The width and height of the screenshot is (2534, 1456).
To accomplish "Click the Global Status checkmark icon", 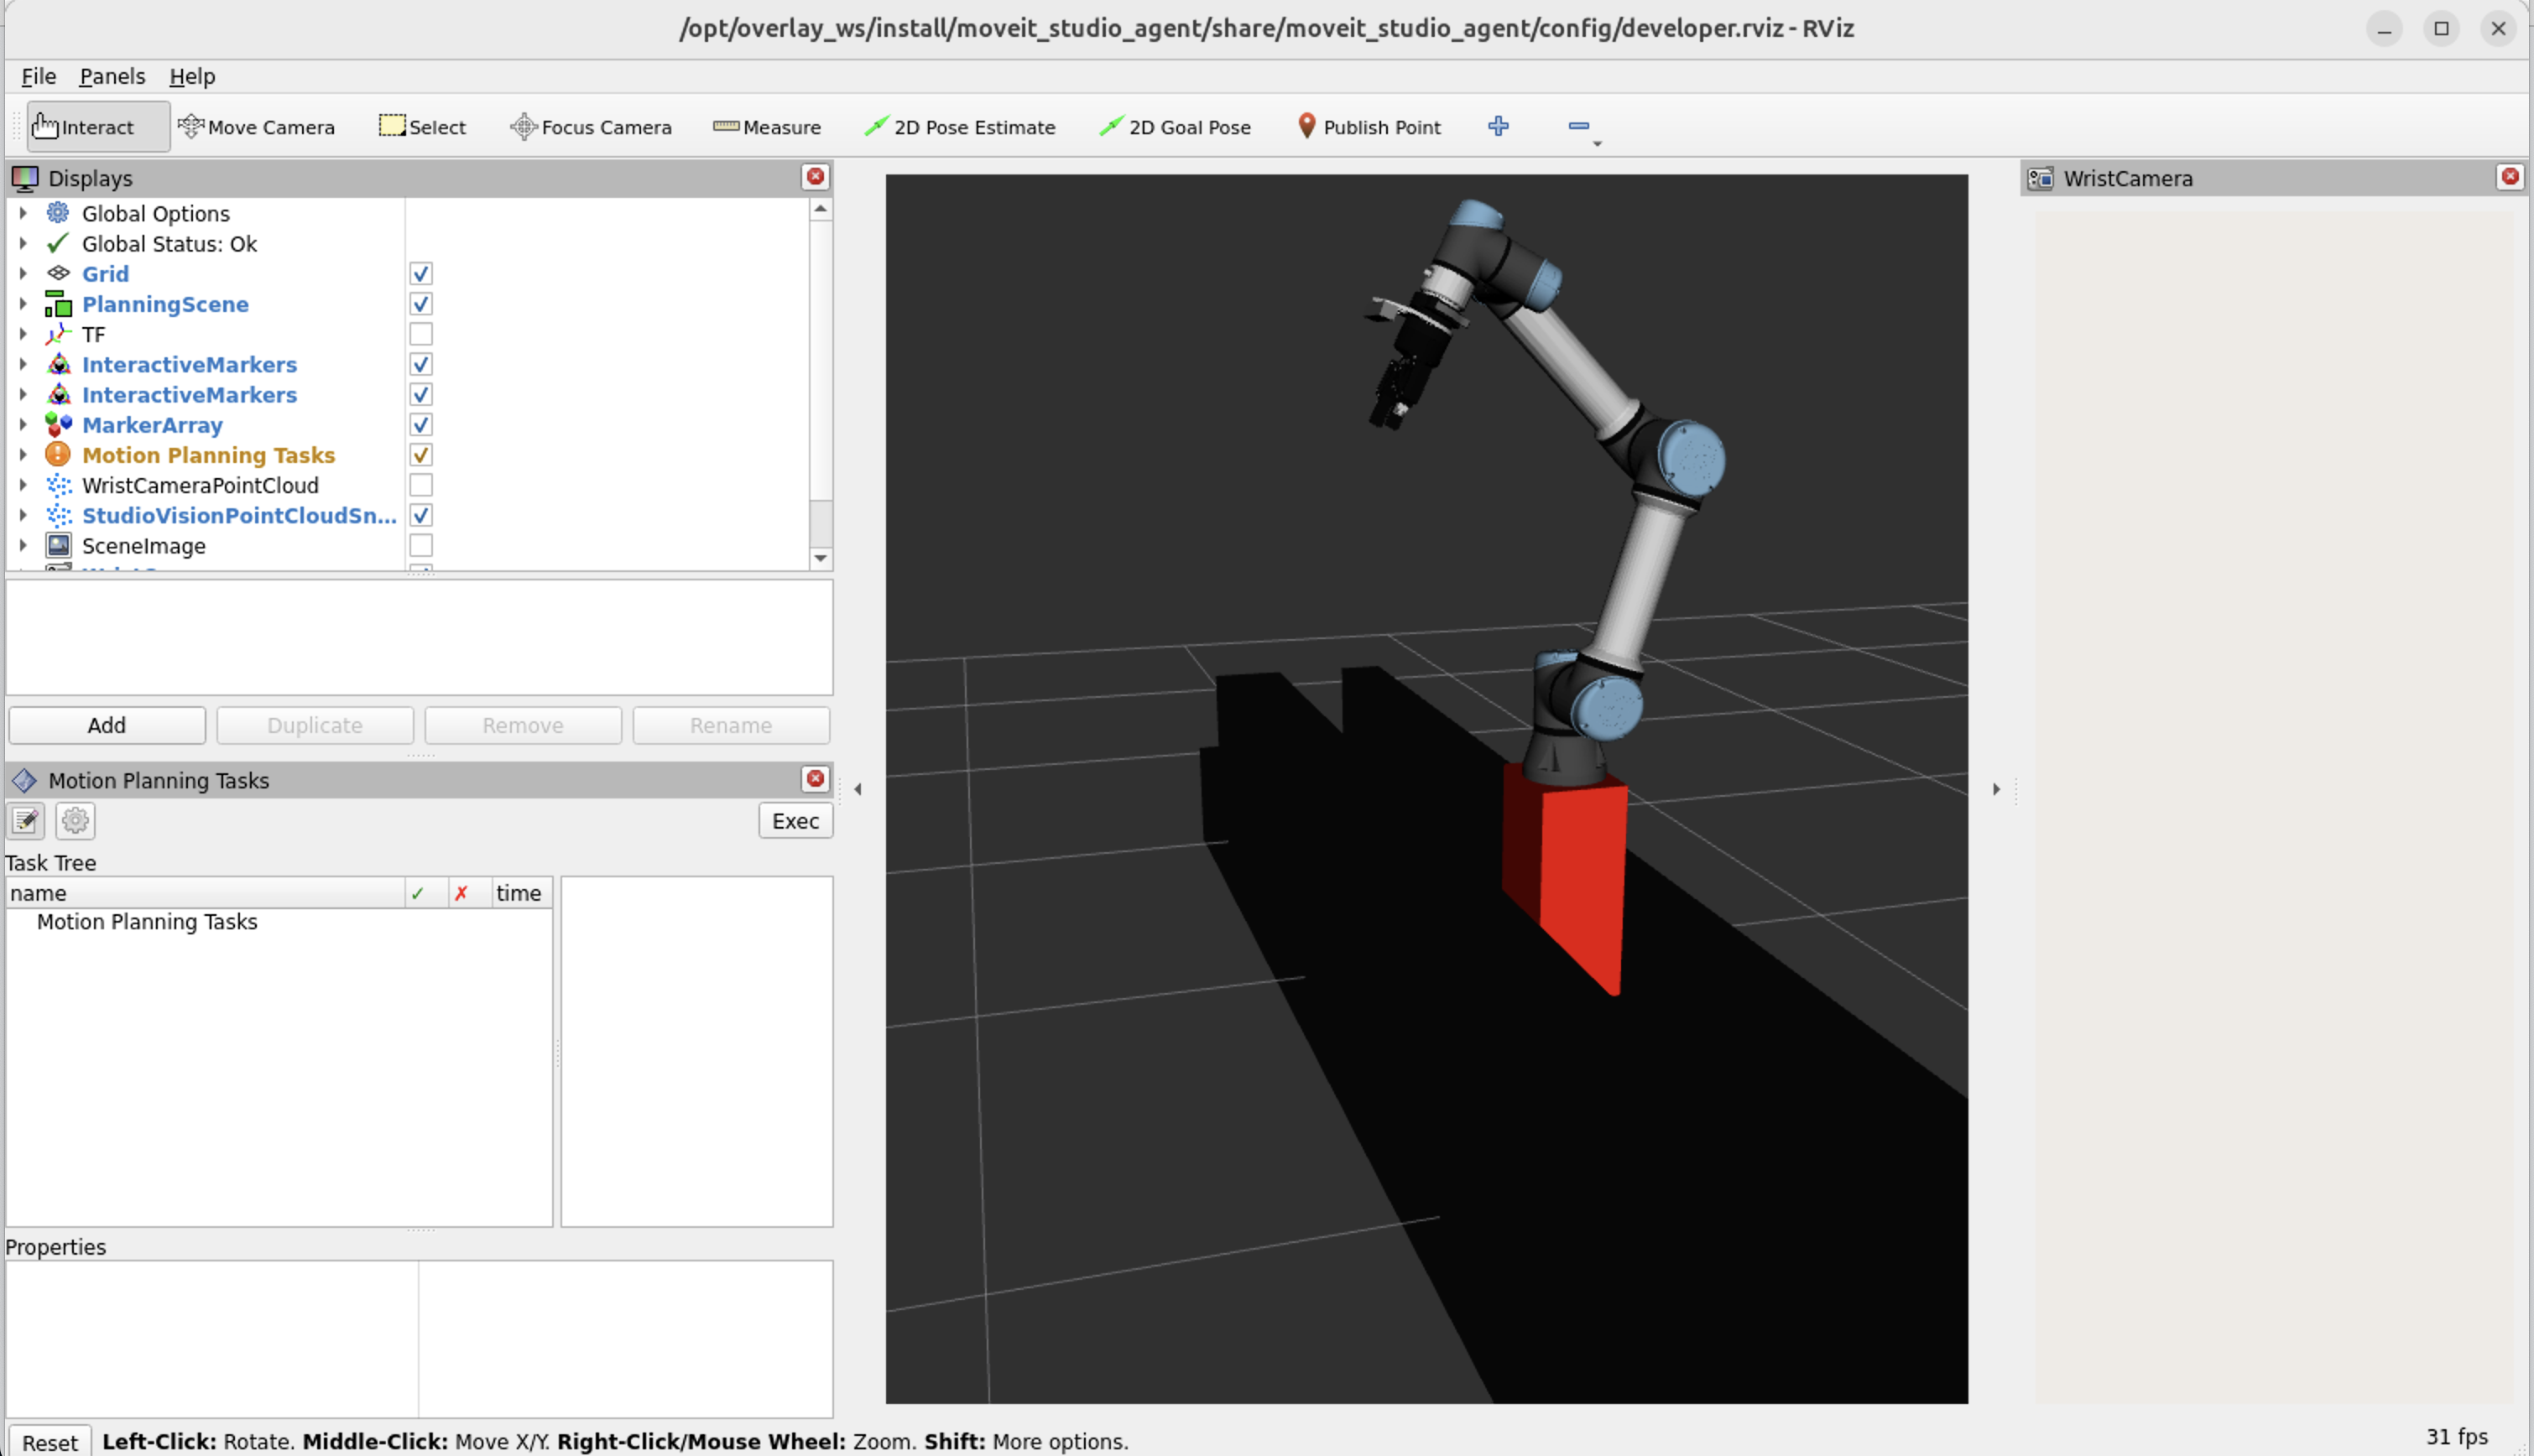I will [x=59, y=243].
